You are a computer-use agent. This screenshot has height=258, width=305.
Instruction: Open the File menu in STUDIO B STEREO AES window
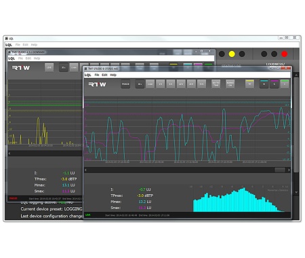coord(97,75)
